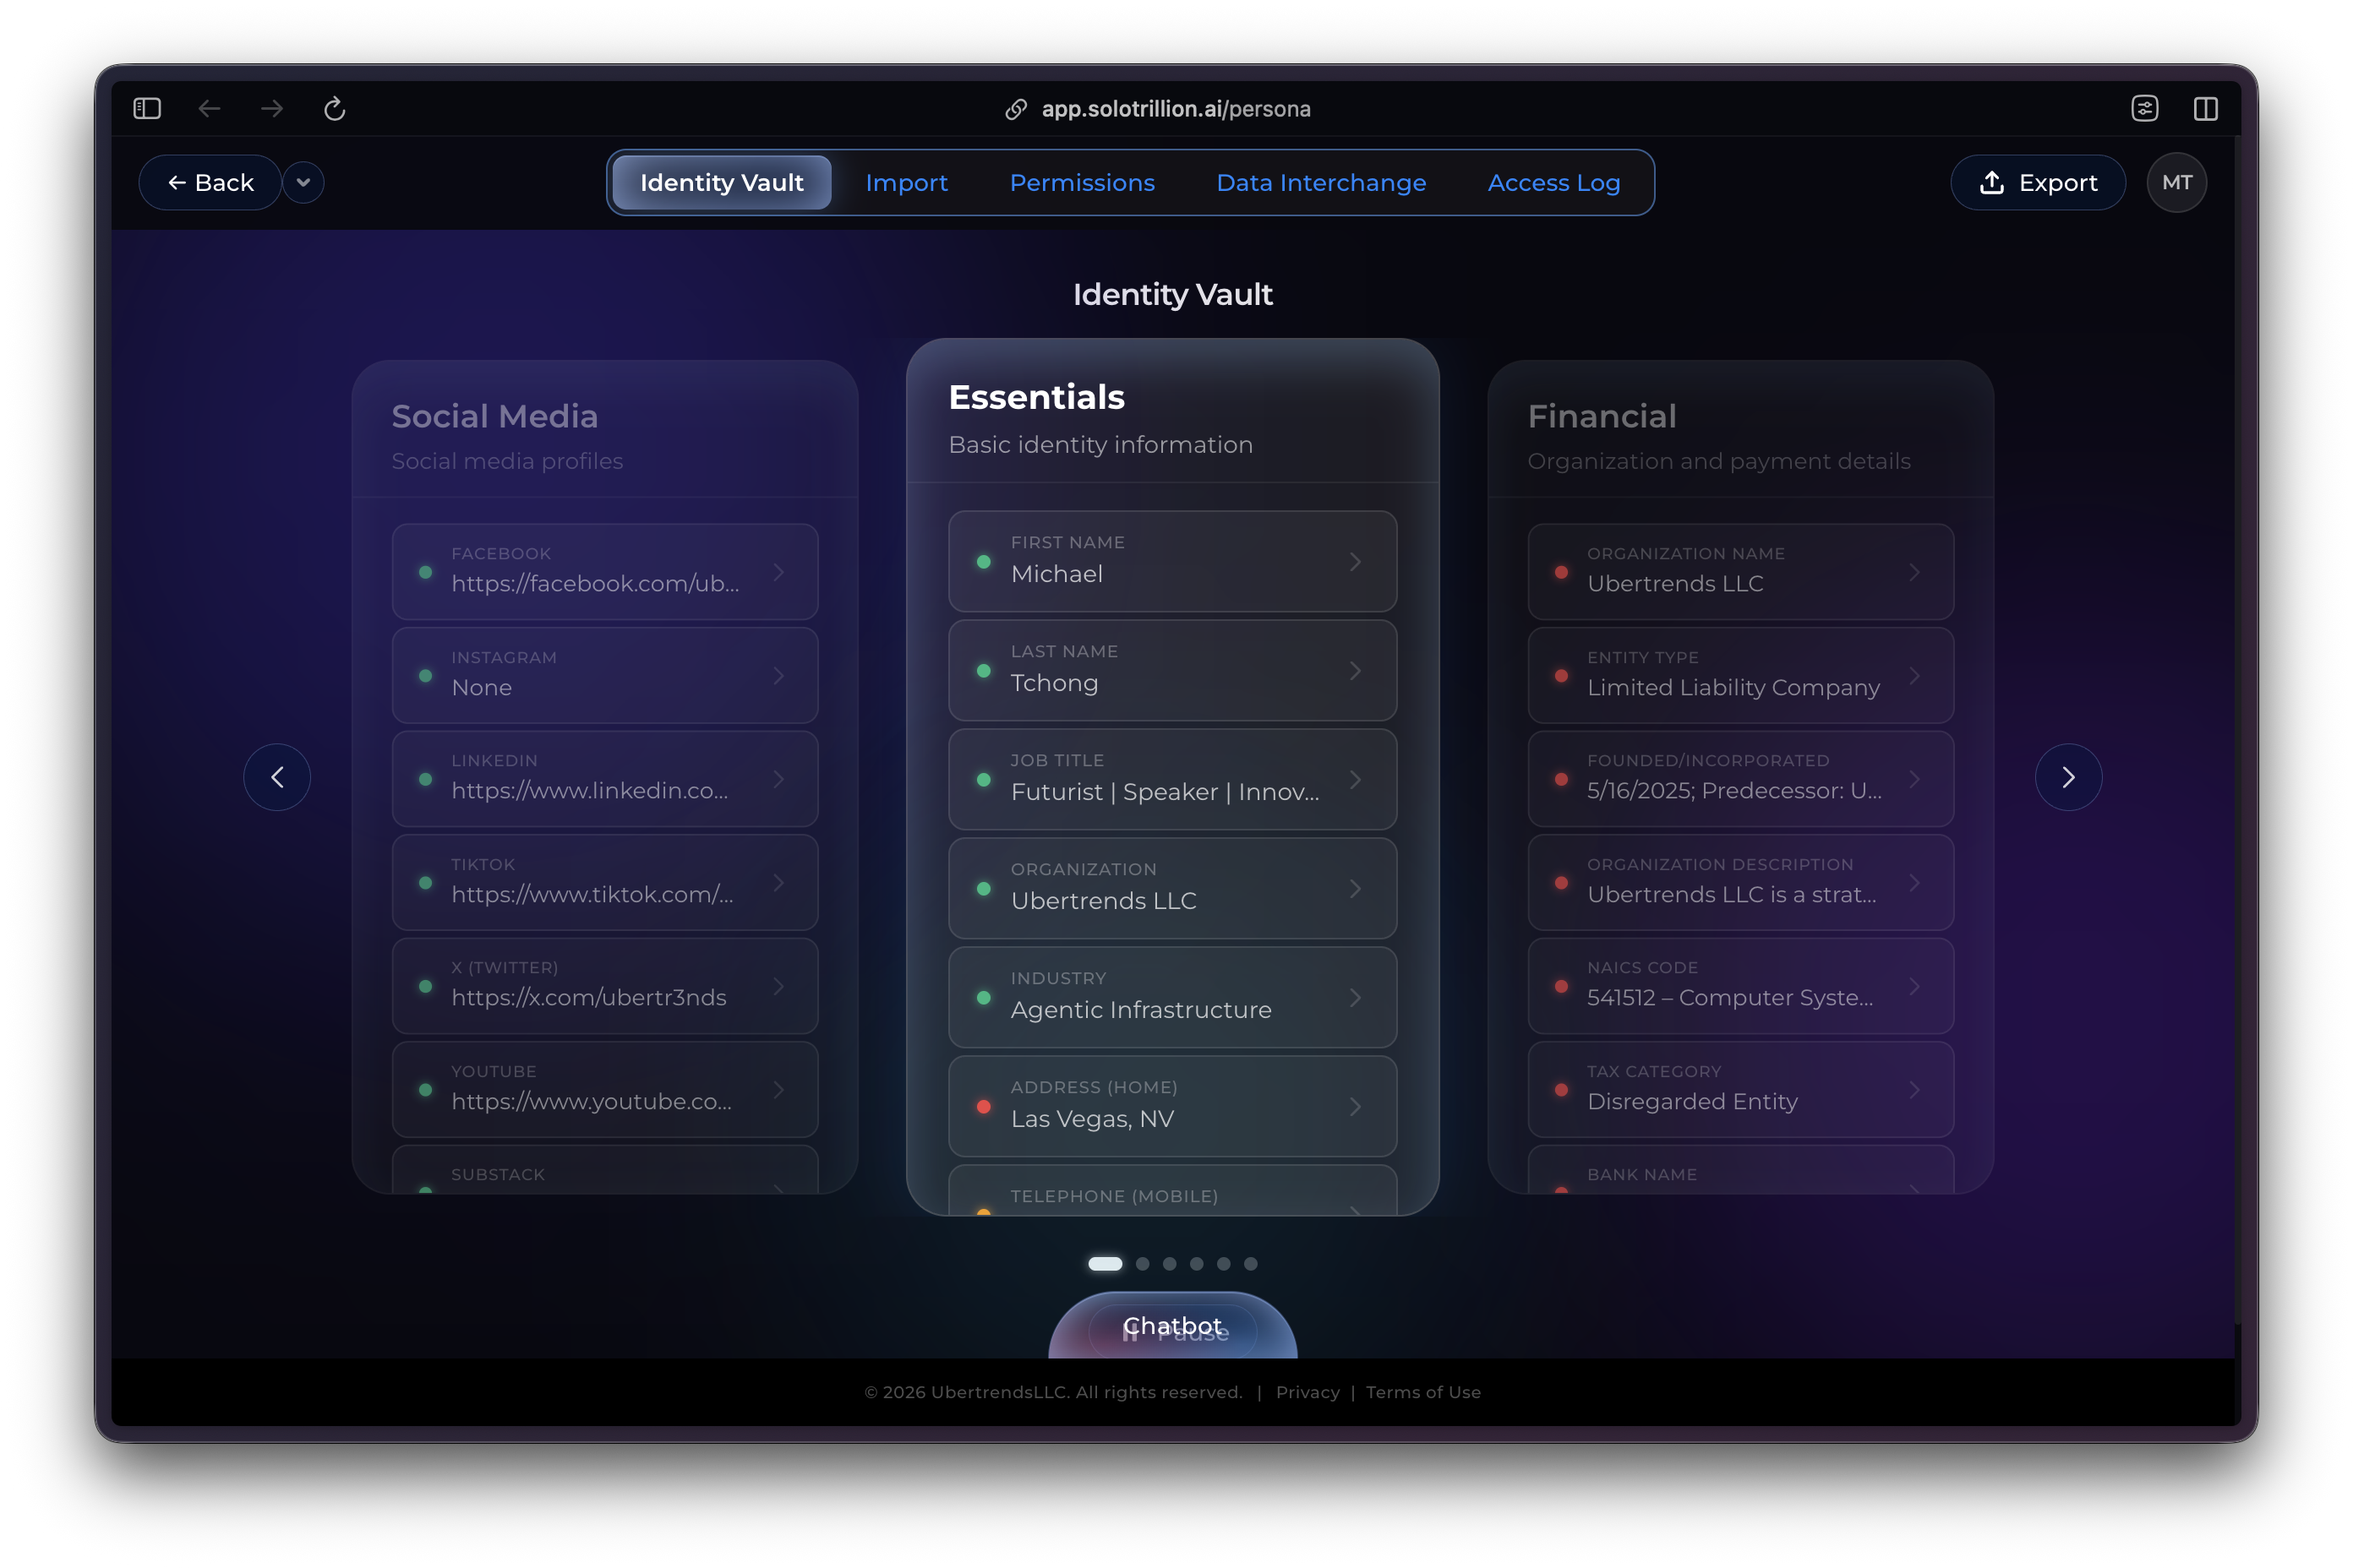
Task: Click the browser forward arrow
Action: pyautogui.click(x=271, y=108)
